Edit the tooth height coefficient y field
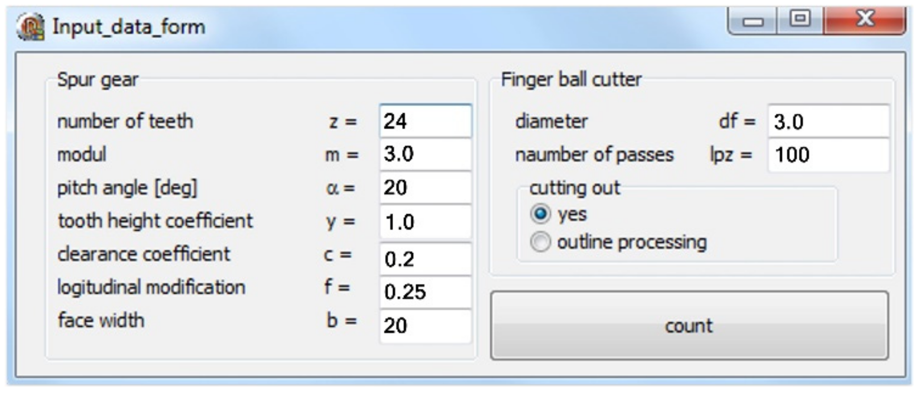Screen dimensions: 917x393 pyautogui.click(x=425, y=221)
